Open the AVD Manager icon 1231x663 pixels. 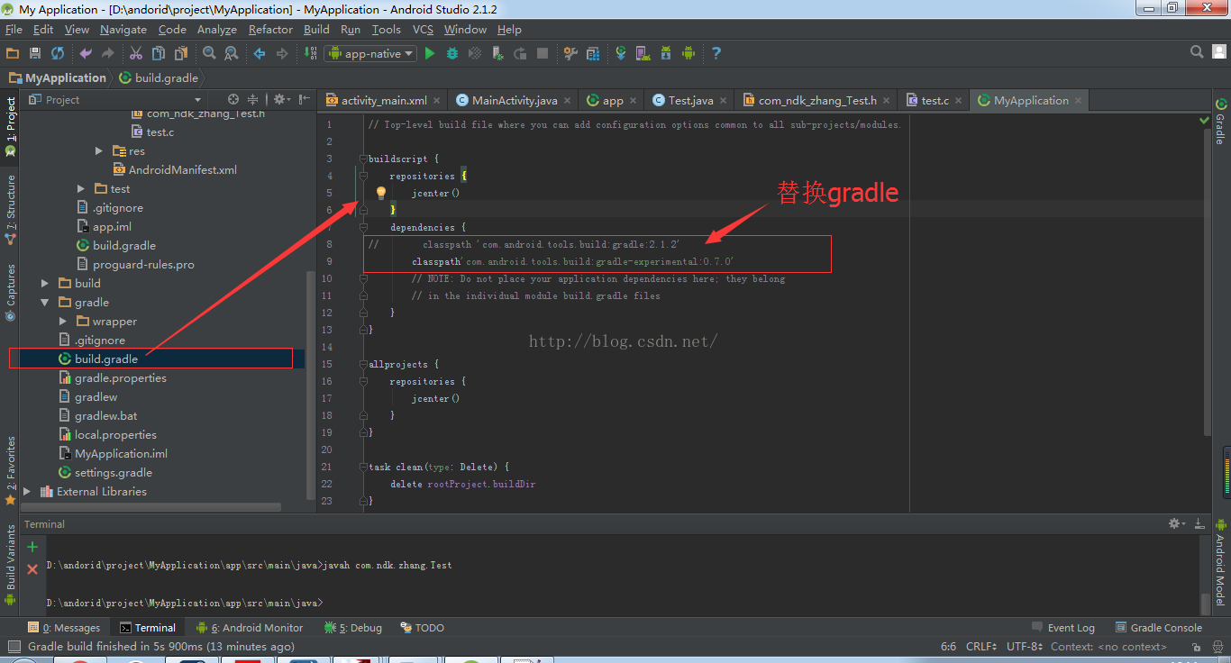pos(643,54)
